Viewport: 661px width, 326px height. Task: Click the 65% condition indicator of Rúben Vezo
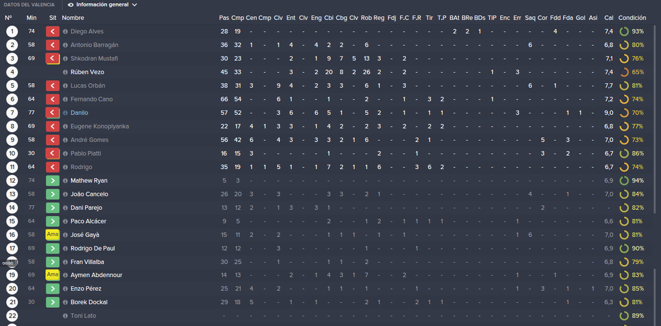tap(632, 72)
